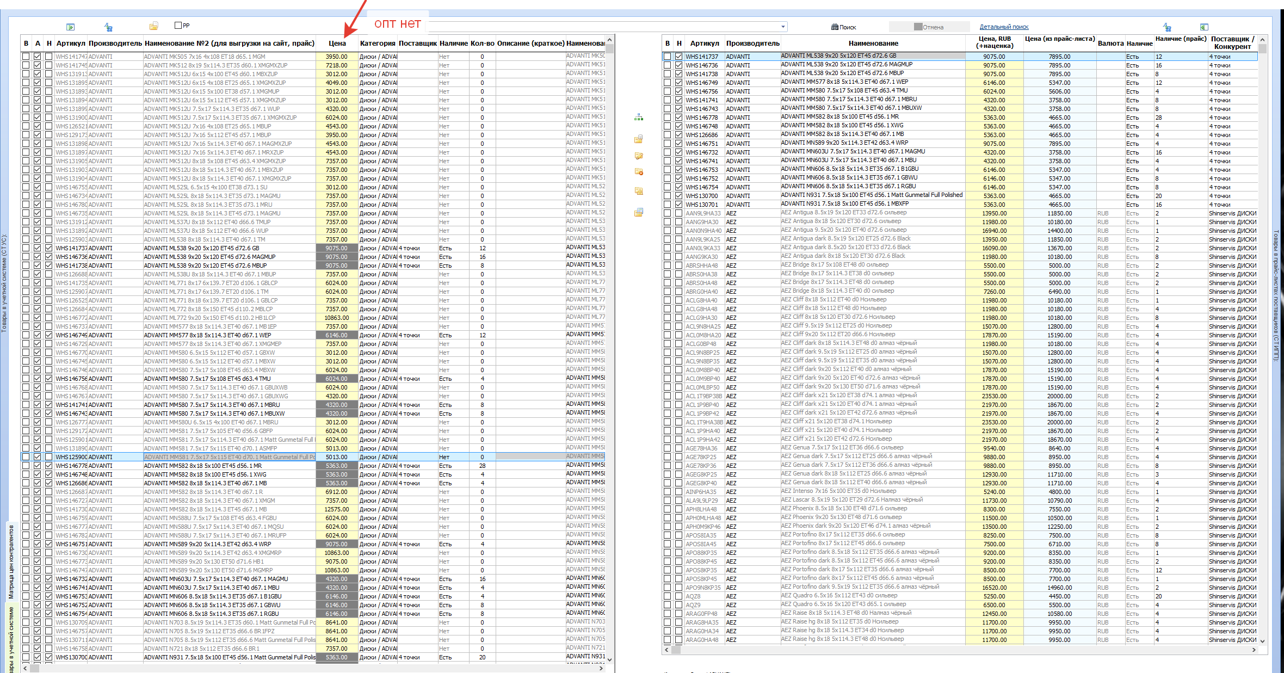Screen dimensions: 1284x673
Task: Click the left table horizontal scrollbar thumb
Action: coord(34,668)
